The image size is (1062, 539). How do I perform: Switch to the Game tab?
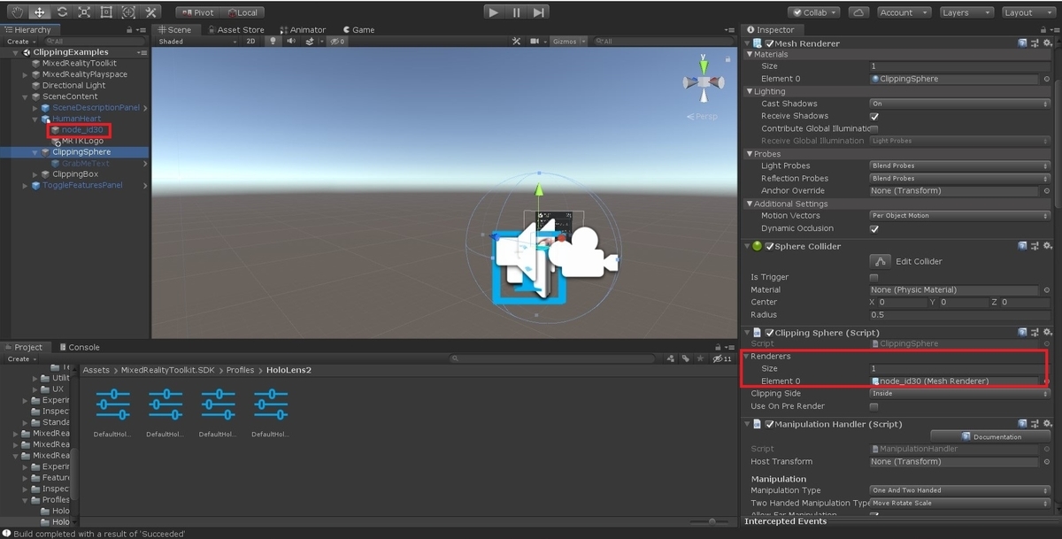tap(359, 29)
